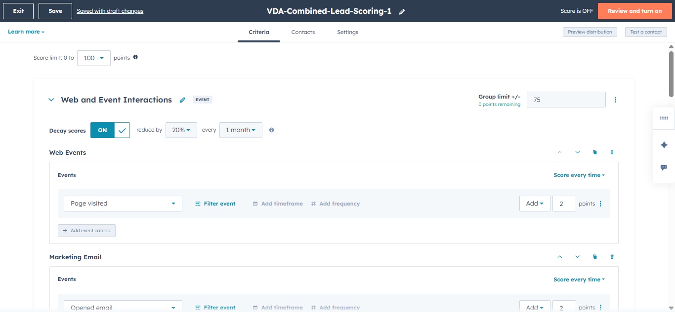Click the EVENT tag badge
The height and width of the screenshot is (312, 675).
pyautogui.click(x=203, y=100)
